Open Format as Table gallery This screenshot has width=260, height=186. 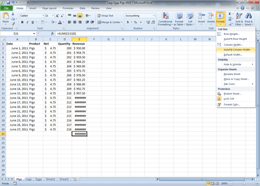click(179, 19)
